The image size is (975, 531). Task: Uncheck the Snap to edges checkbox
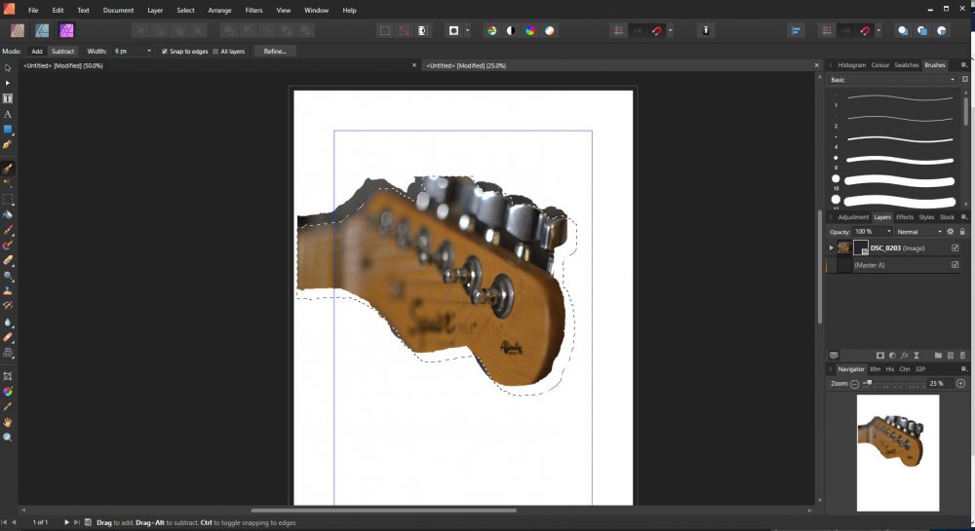165,51
